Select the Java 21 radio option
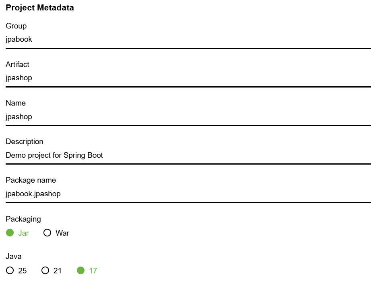This screenshot has height=281, width=371. (x=45, y=271)
